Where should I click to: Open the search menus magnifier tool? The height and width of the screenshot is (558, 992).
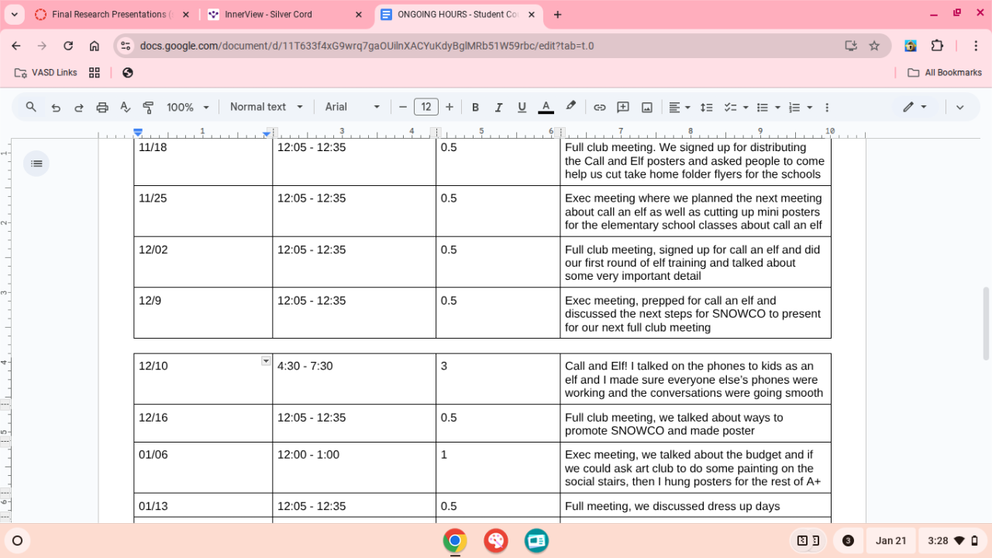[31, 107]
